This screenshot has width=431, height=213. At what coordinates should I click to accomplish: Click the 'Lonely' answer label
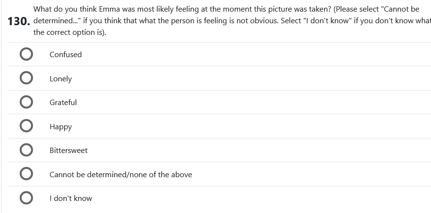click(x=60, y=78)
